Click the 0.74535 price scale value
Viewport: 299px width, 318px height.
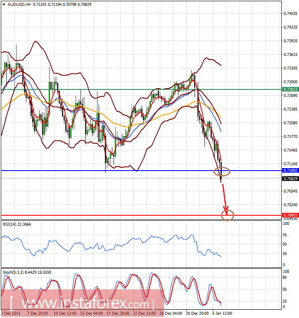[290, 14]
